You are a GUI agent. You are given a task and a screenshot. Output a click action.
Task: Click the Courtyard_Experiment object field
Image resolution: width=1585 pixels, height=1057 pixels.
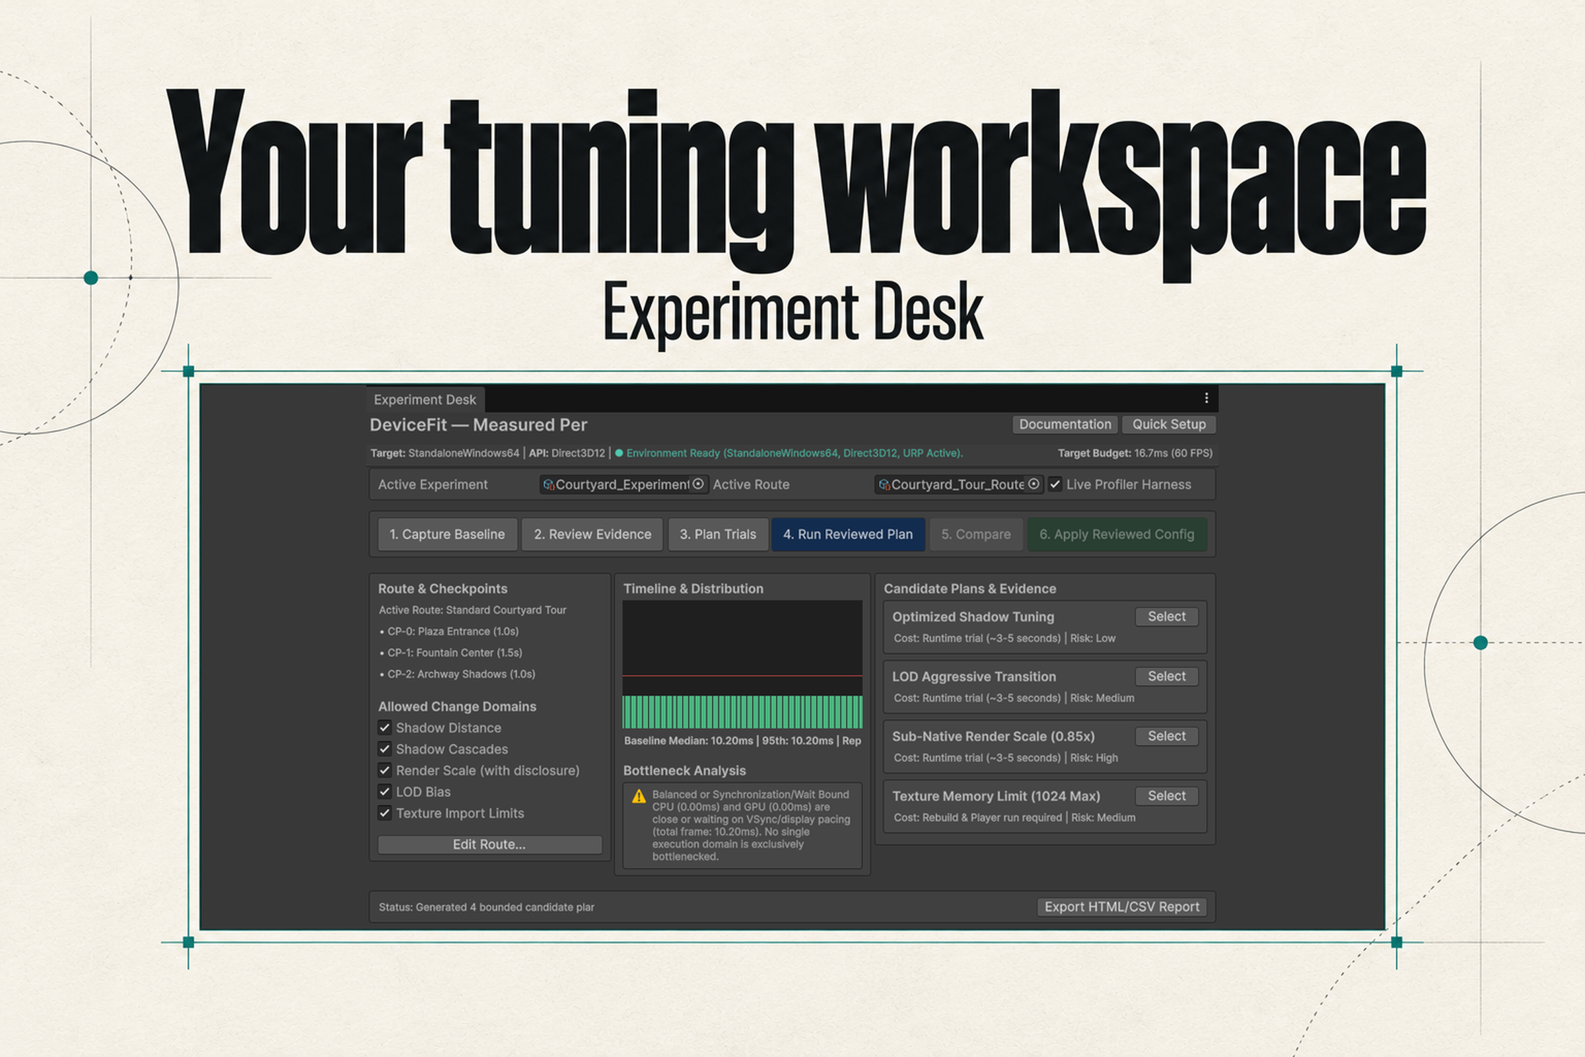(x=624, y=485)
